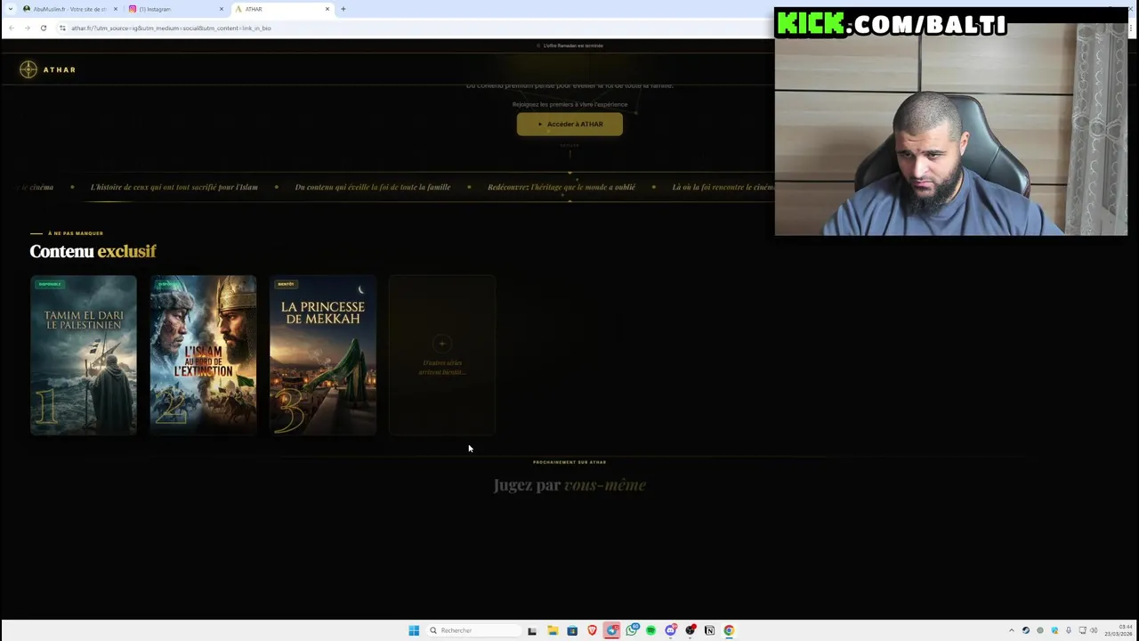Expand the hidden system tray icons

click(1011, 630)
